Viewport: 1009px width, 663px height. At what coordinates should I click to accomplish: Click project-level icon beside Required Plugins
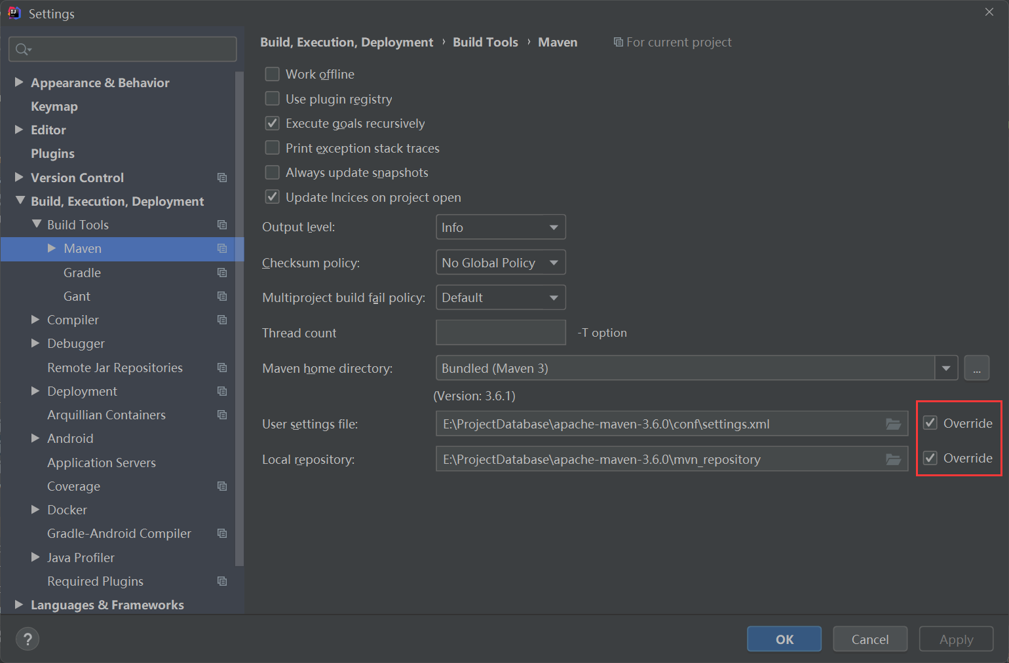click(x=222, y=581)
